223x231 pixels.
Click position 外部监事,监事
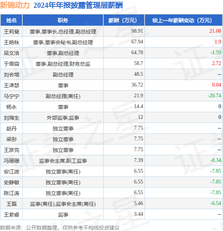[x=63, y=118]
